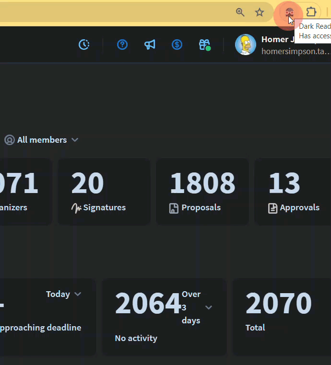Bookmark this page with the star icon
331x365 pixels.
260,12
